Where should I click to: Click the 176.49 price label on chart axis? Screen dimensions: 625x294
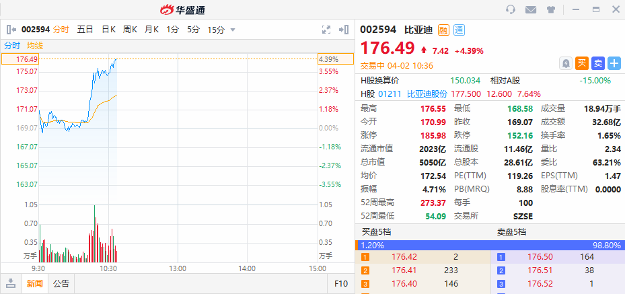coord(20,59)
